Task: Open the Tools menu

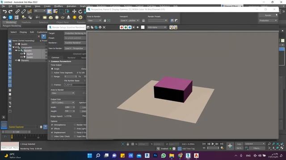Action: (x=19, y=6)
